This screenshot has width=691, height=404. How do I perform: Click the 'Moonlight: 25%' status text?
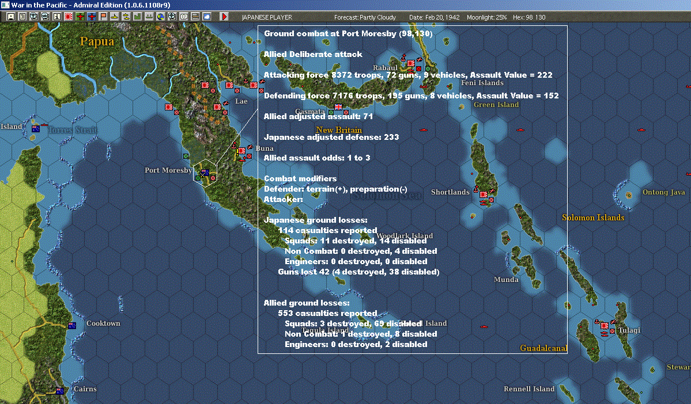tap(486, 17)
